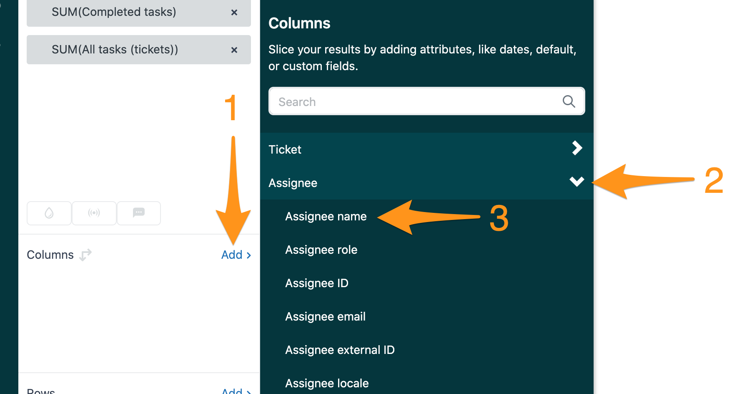Collapse the Assignee attribute group
This screenshot has height=394, width=752.
point(426,182)
